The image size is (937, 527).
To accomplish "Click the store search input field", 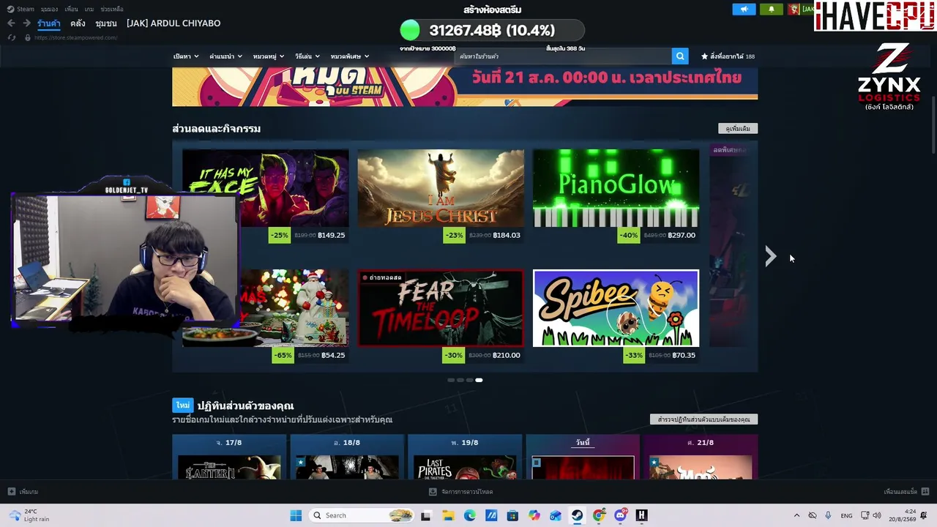I will (563, 56).
